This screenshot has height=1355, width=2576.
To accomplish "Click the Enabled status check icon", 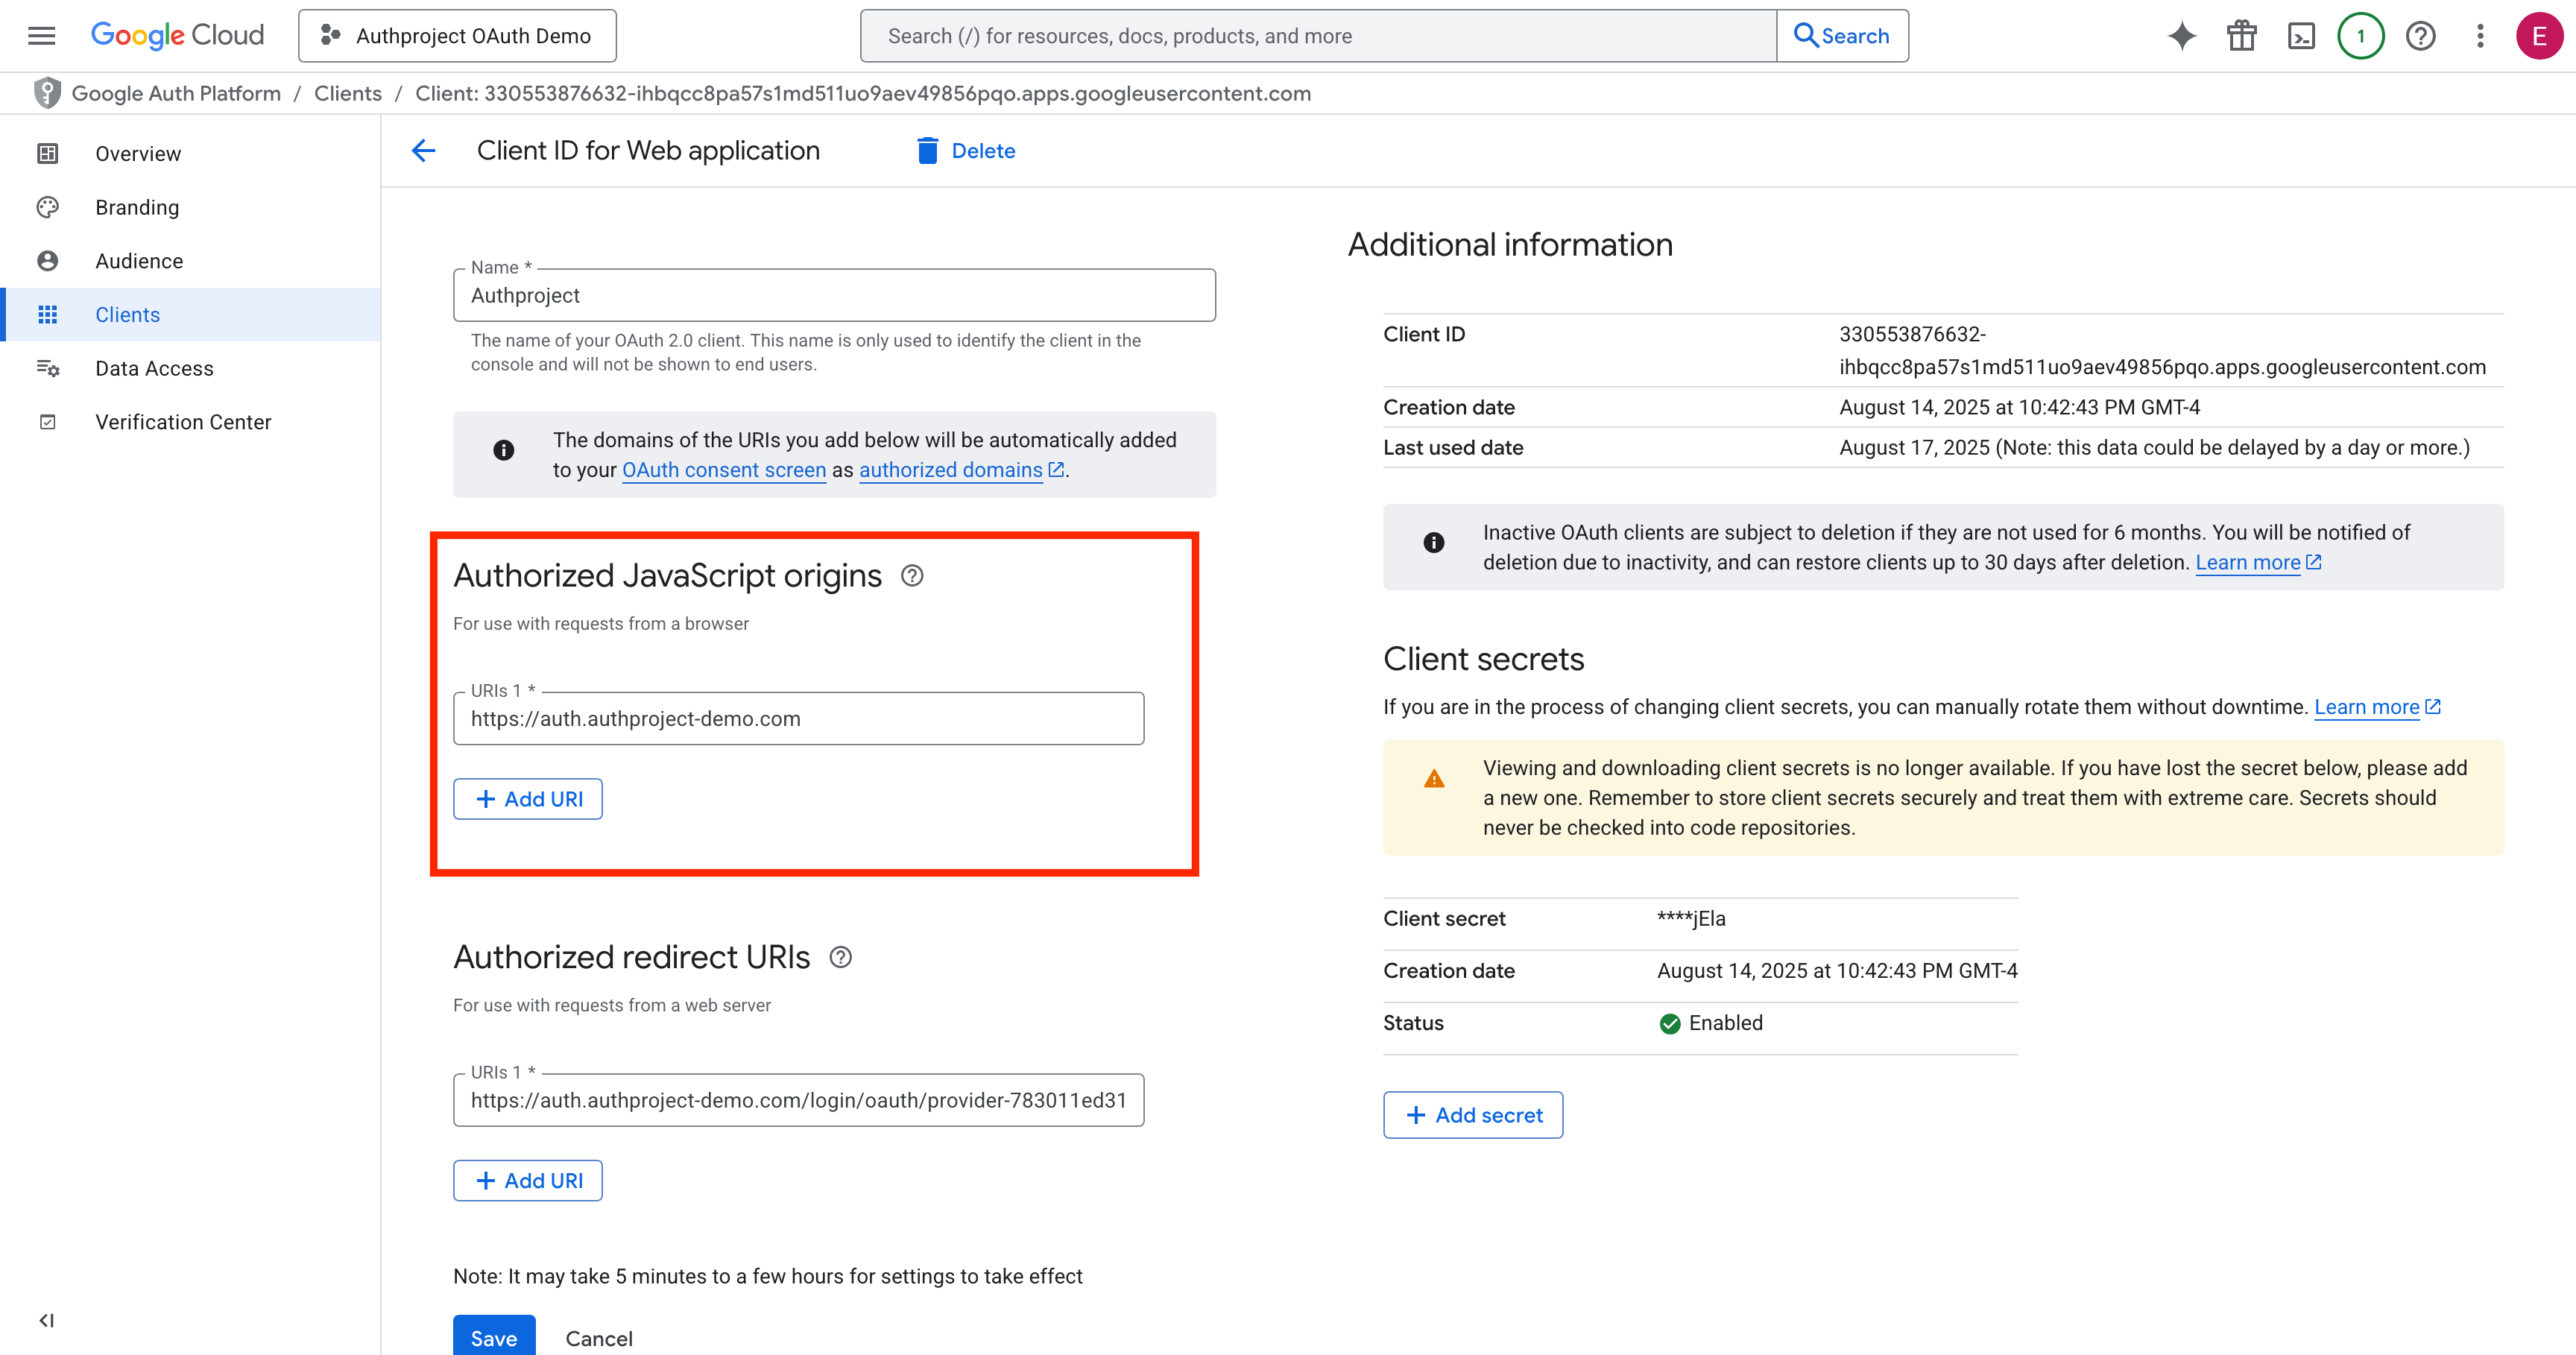I will pos(1669,1024).
